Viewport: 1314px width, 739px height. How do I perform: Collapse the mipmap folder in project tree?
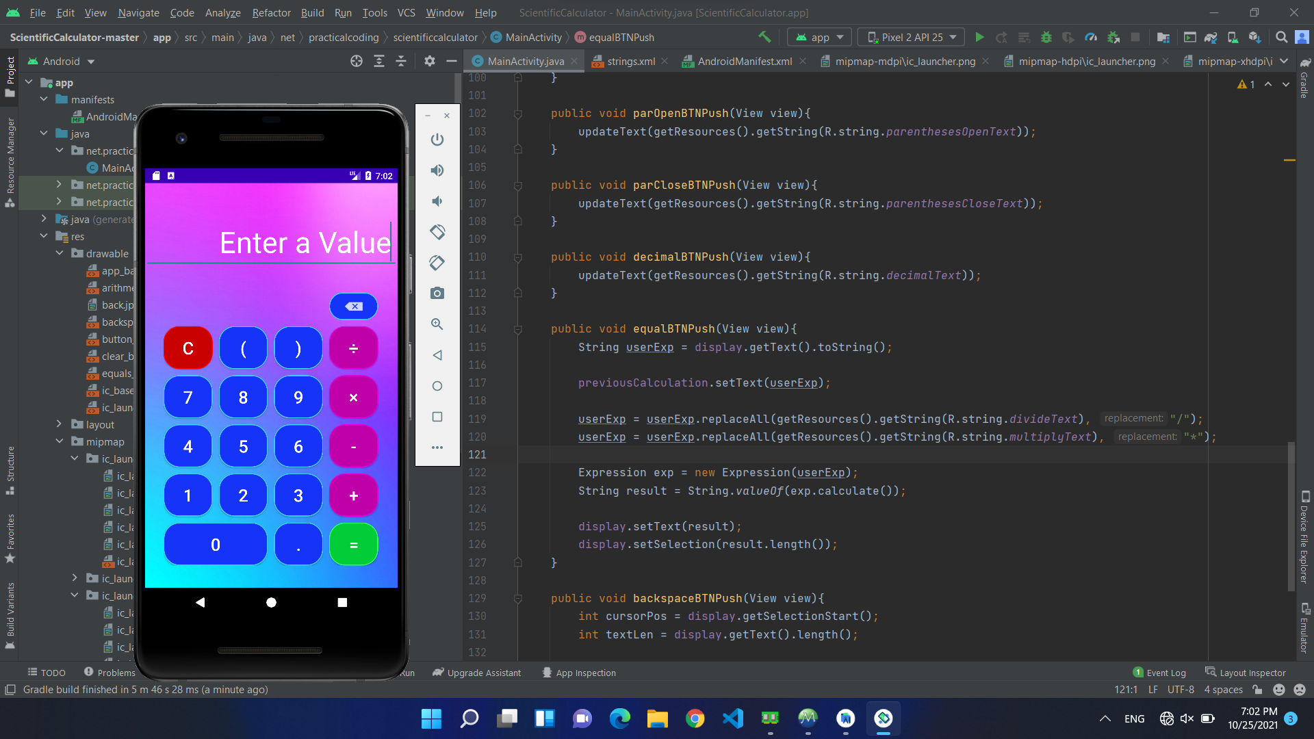pos(60,441)
